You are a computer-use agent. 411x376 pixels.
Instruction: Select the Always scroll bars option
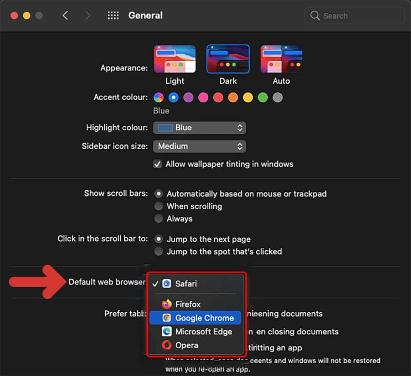pyautogui.click(x=159, y=219)
